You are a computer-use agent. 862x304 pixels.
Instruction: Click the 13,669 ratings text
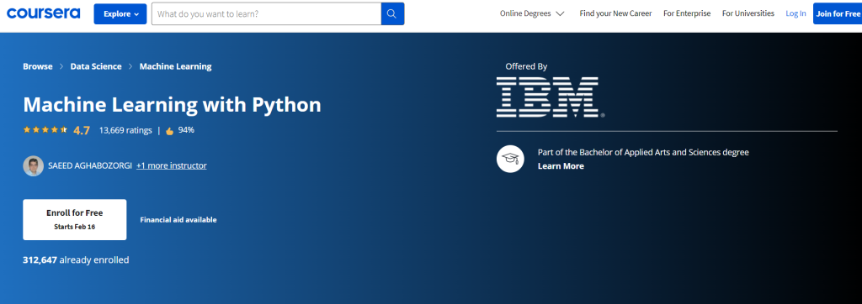coord(125,131)
